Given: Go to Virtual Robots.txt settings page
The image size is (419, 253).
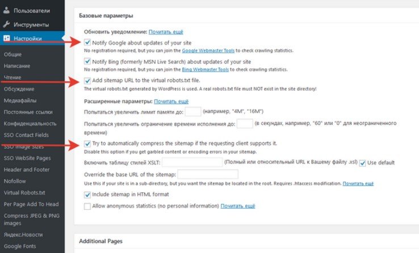Looking at the screenshot, I should (x=24, y=193).
